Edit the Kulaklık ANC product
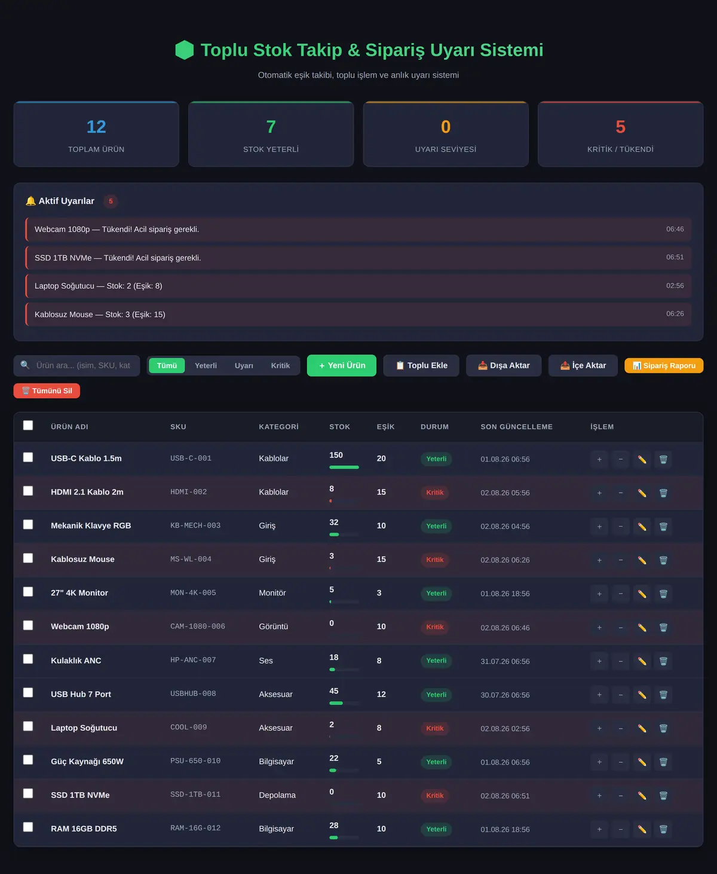717x874 pixels. [642, 661]
